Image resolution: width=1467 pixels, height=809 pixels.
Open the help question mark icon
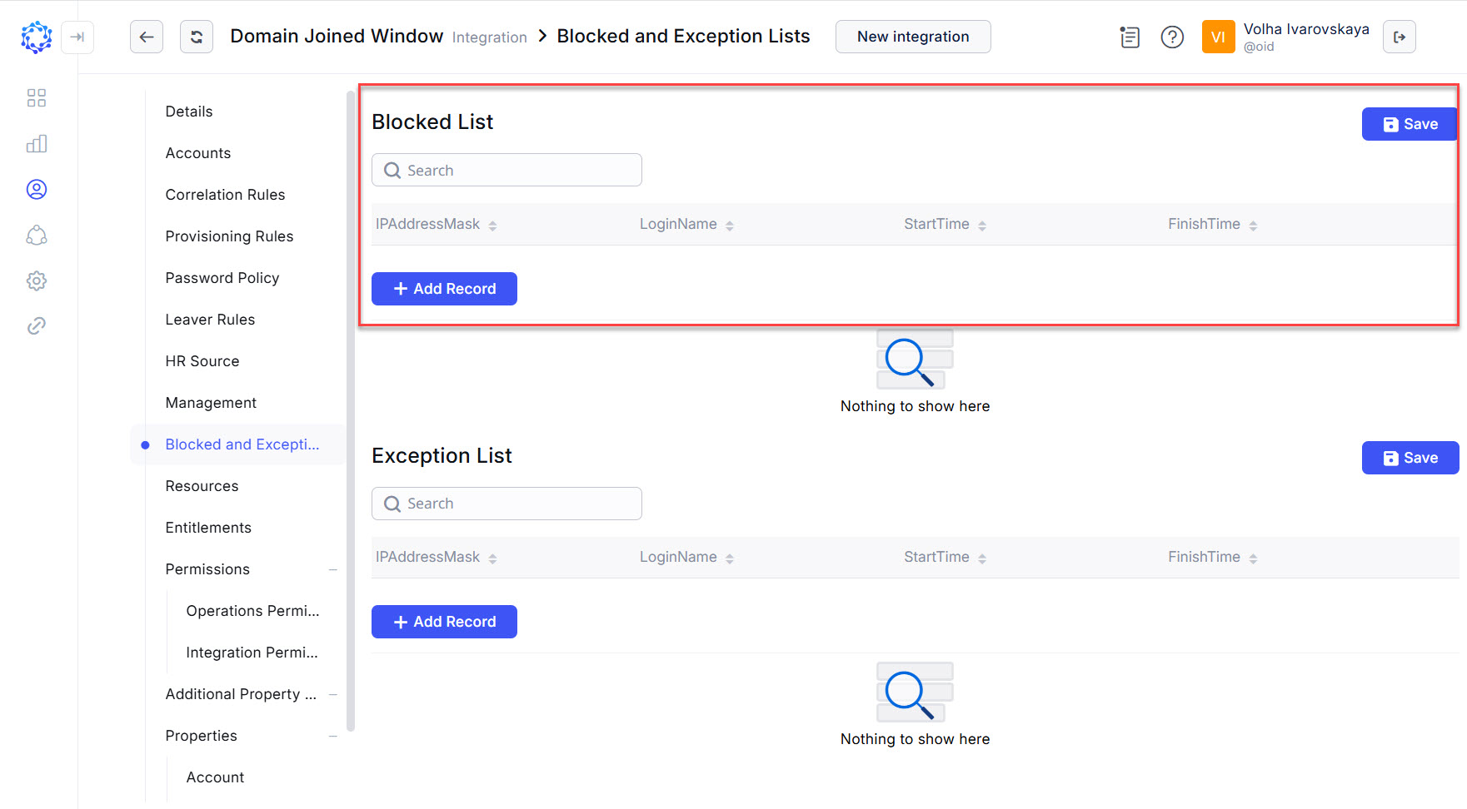pyautogui.click(x=1172, y=37)
